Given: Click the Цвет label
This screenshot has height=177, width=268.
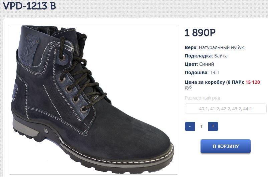Looking at the screenshot, I should [191, 64].
